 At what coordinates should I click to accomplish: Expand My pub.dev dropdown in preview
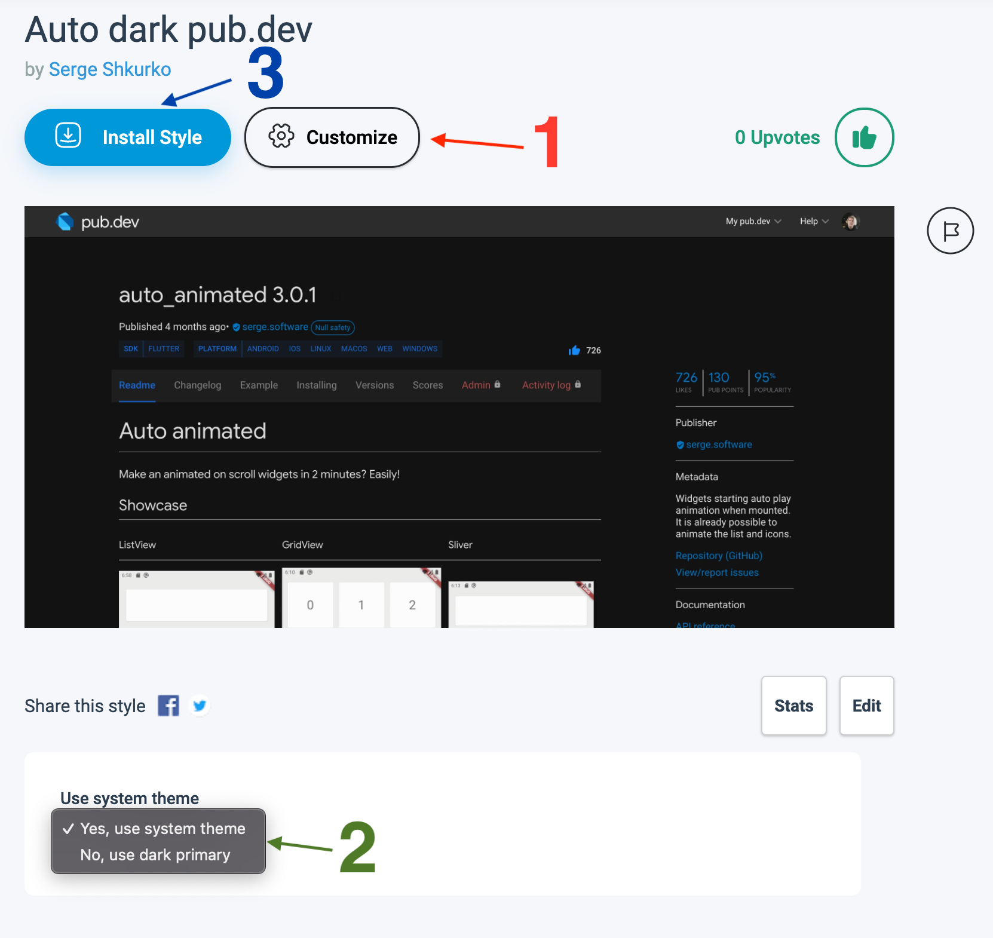753,221
